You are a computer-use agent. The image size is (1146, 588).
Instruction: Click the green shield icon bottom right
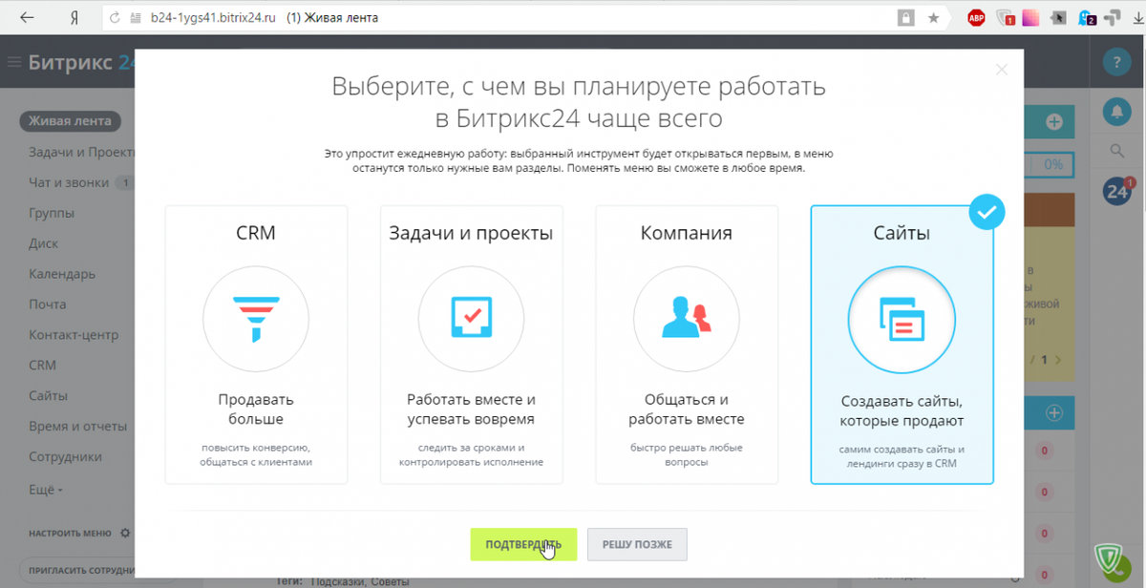coord(1111,561)
